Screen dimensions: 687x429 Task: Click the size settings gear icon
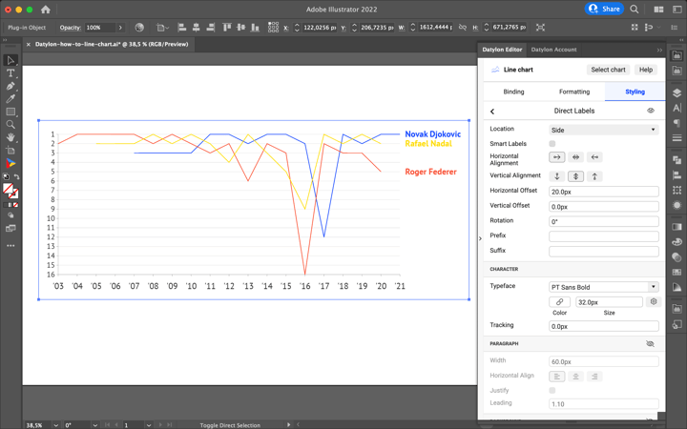point(654,301)
